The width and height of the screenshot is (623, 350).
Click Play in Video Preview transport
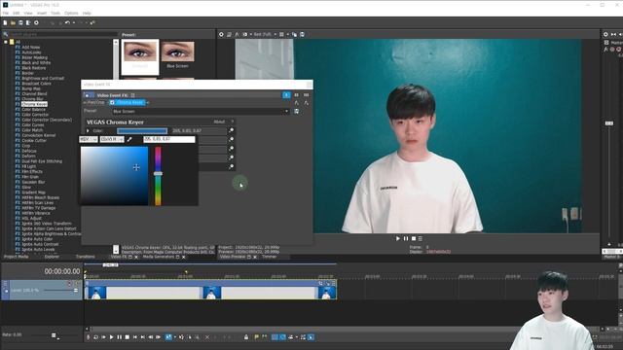[398, 238]
